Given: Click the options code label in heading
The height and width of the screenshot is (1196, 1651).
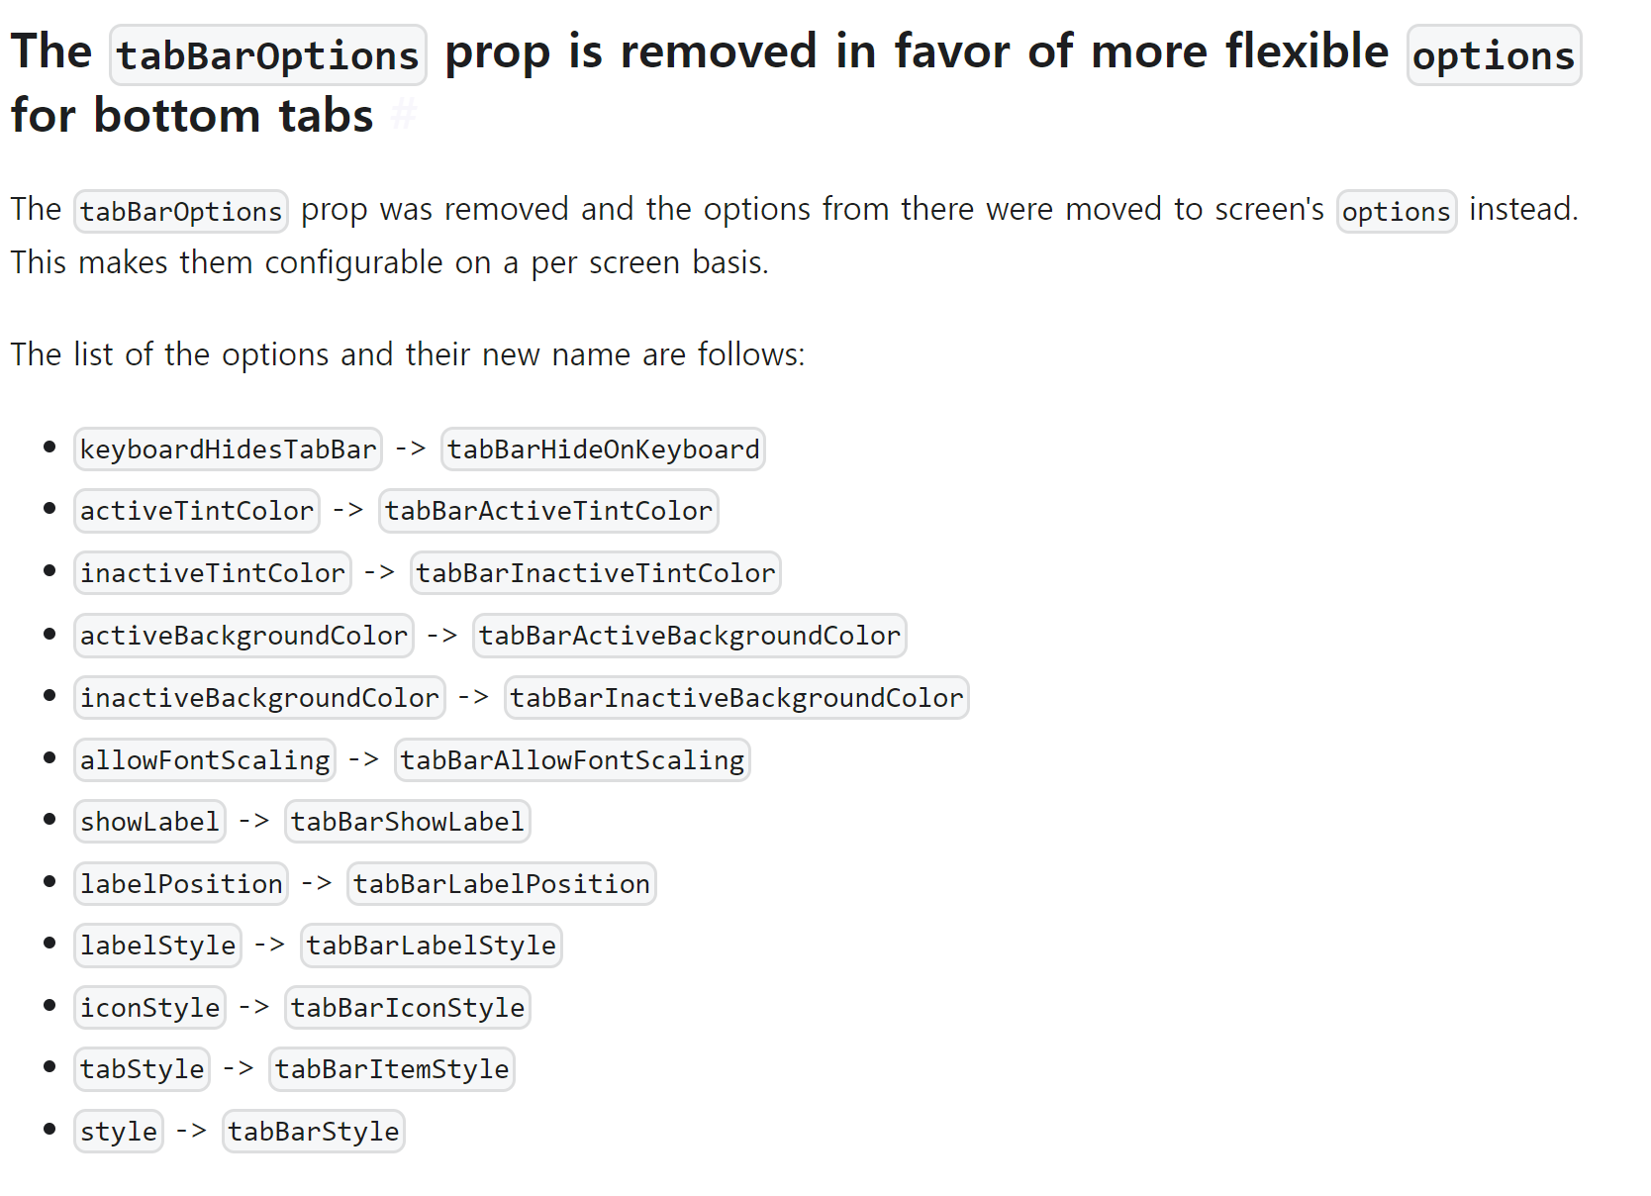Looking at the screenshot, I should (1494, 54).
